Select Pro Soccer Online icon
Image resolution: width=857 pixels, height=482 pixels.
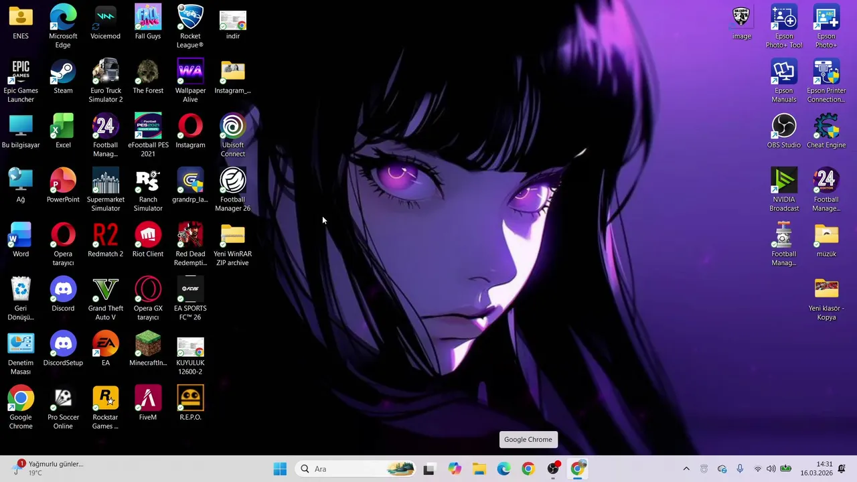pos(63,408)
